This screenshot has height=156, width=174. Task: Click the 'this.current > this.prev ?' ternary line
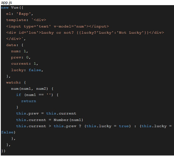[94, 126]
